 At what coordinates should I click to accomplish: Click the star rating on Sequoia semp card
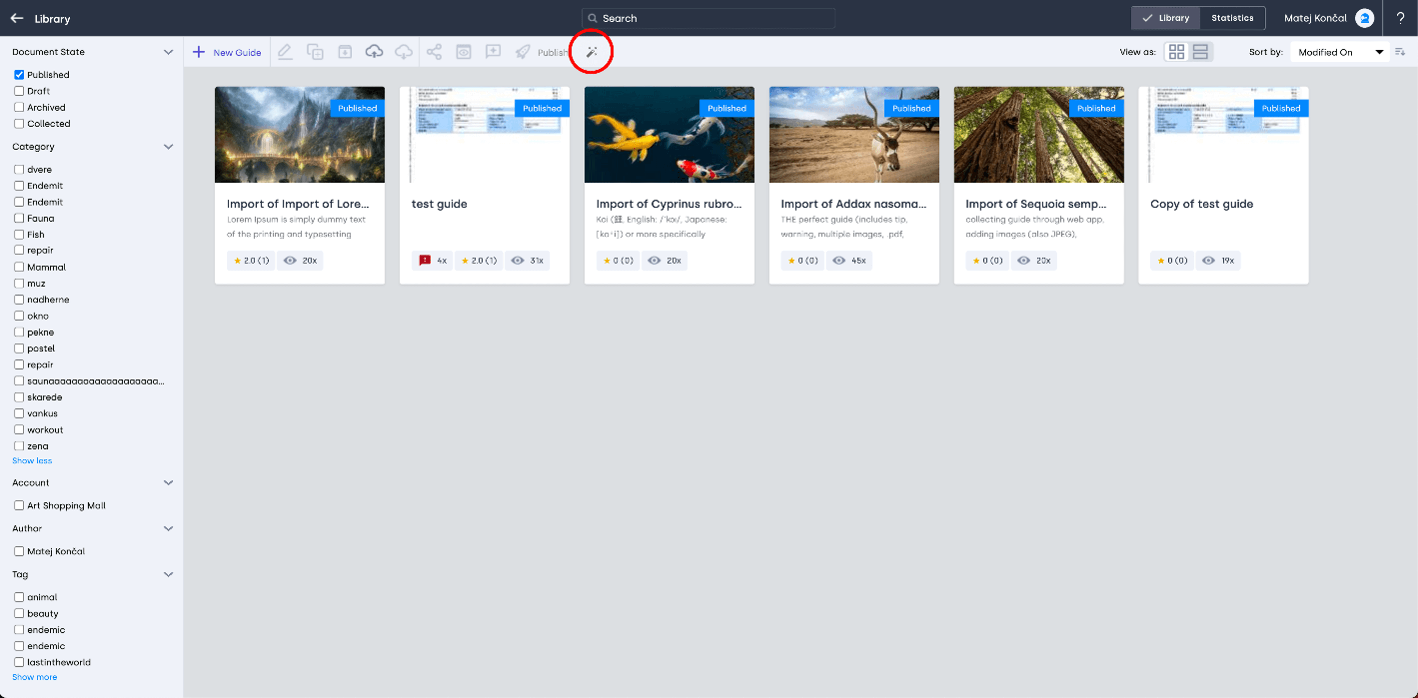coord(988,260)
